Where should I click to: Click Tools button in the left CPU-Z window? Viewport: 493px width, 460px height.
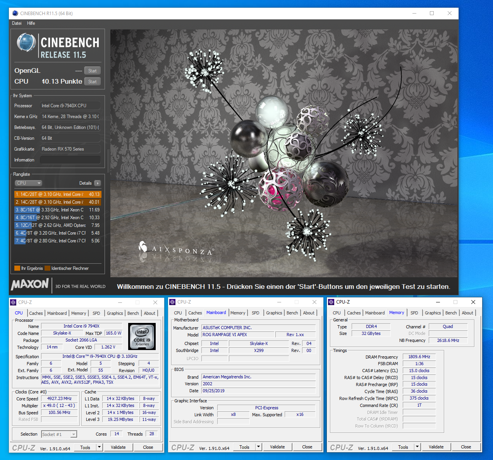[85, 447]
